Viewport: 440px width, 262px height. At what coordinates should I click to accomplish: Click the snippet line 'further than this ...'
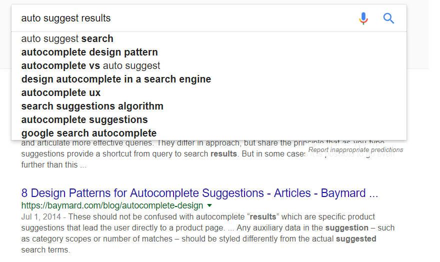click(54, 164)
